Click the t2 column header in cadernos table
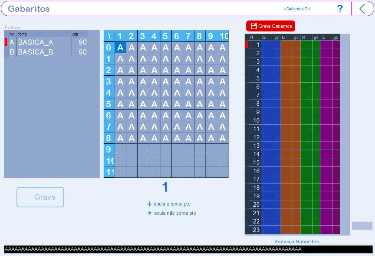The height and width of the screenshot is (256, 375). [x=267, y=37]
